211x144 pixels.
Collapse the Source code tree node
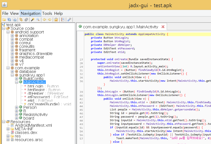pos(4,28)
